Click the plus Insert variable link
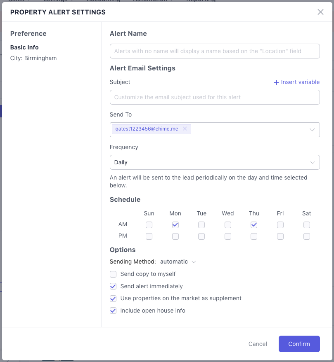334x362 pixels. pyautogui.click(x=297, y=82)
